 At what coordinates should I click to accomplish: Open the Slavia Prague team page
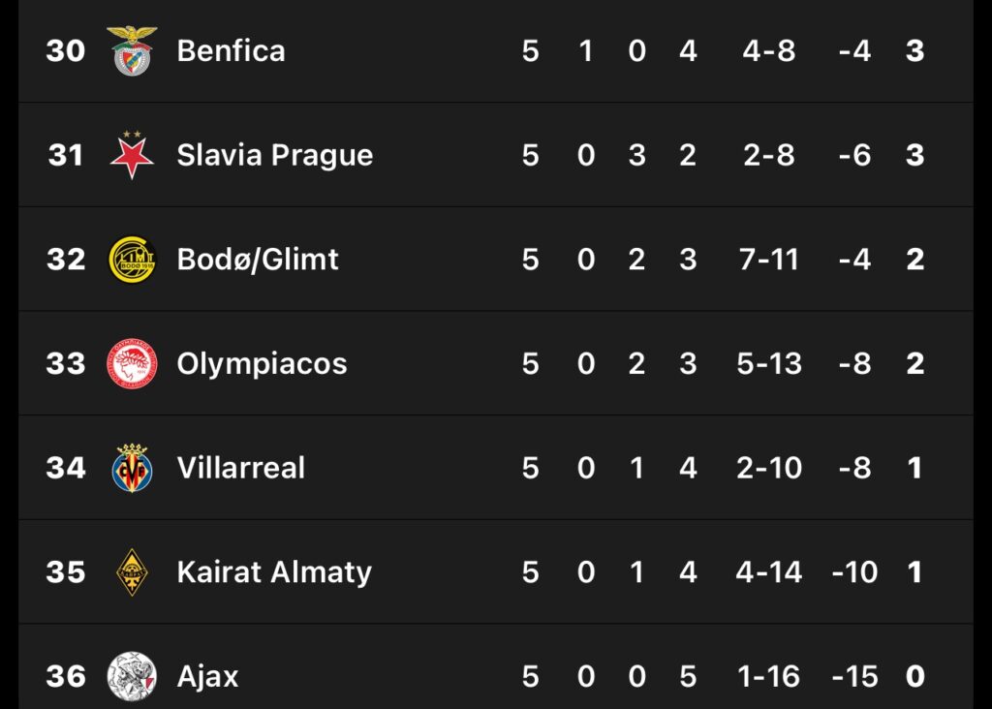pyautogui.click(x=274, y=155)
